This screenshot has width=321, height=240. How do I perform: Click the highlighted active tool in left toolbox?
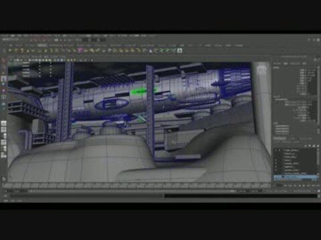[3, 79]
